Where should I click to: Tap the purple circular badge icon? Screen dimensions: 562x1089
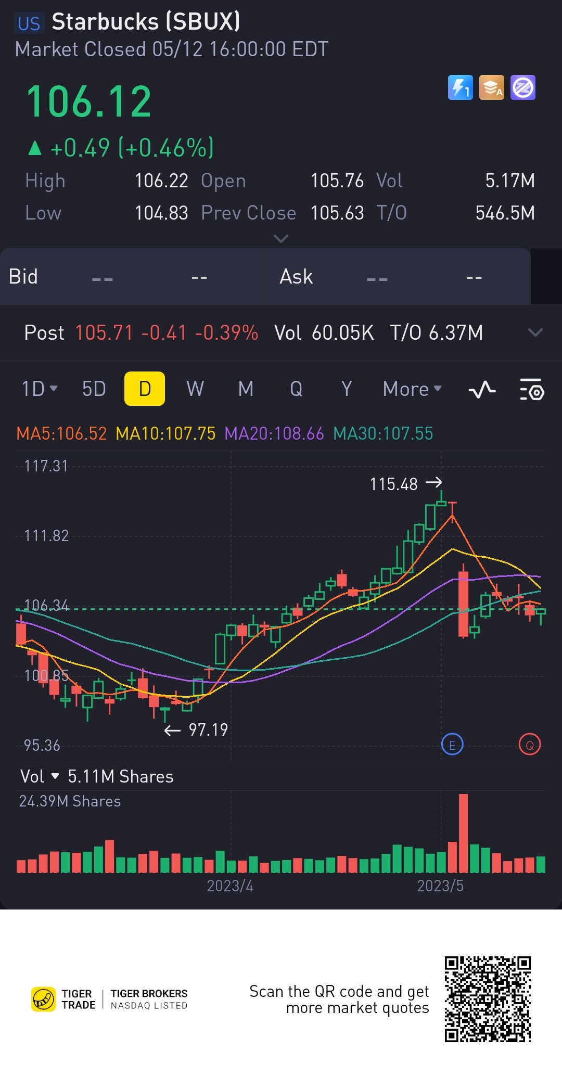pos(523,87)
